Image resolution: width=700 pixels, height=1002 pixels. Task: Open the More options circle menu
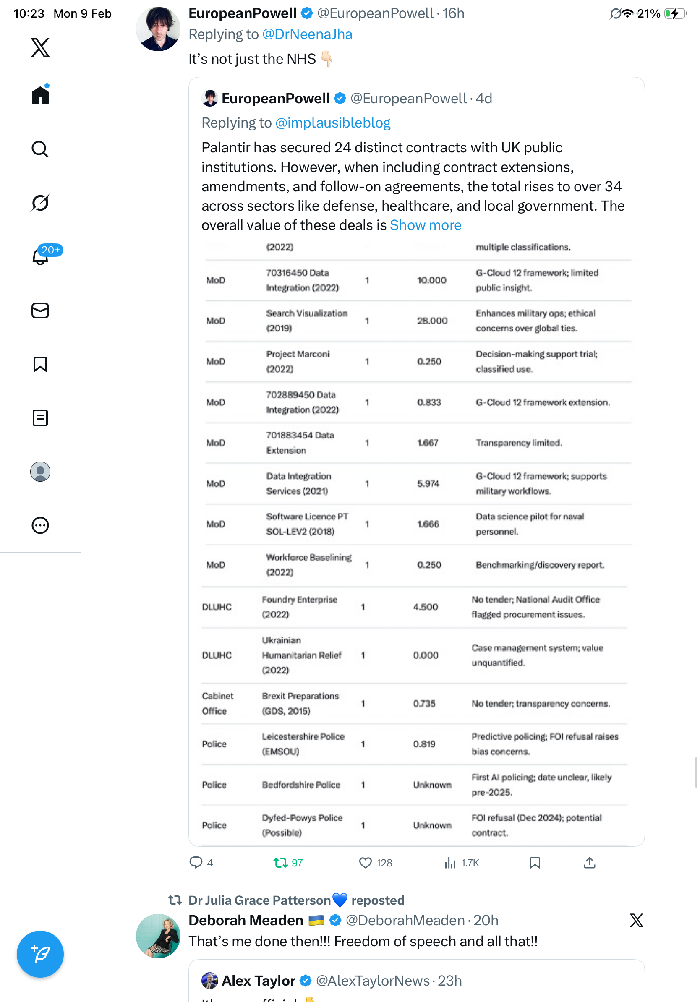click(x=40, y=525)
